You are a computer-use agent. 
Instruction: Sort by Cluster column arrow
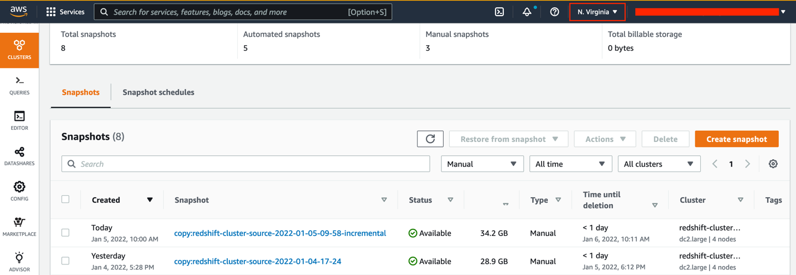click(740, 200)
